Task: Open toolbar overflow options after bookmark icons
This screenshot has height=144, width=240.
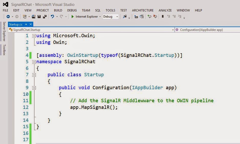Action: 184,18
